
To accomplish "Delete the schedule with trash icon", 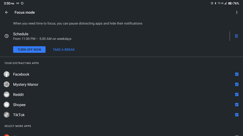I will click(236, 36).
